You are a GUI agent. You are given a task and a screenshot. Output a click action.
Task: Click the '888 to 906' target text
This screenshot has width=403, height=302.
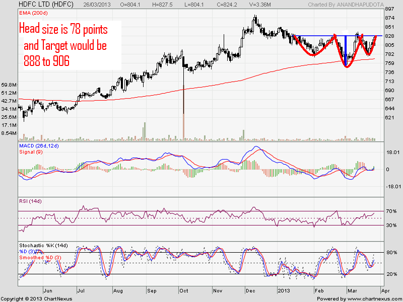46,61
